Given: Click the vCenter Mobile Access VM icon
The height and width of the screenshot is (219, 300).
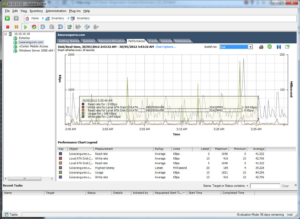Looking at the screenshot, I should [15, 47].
